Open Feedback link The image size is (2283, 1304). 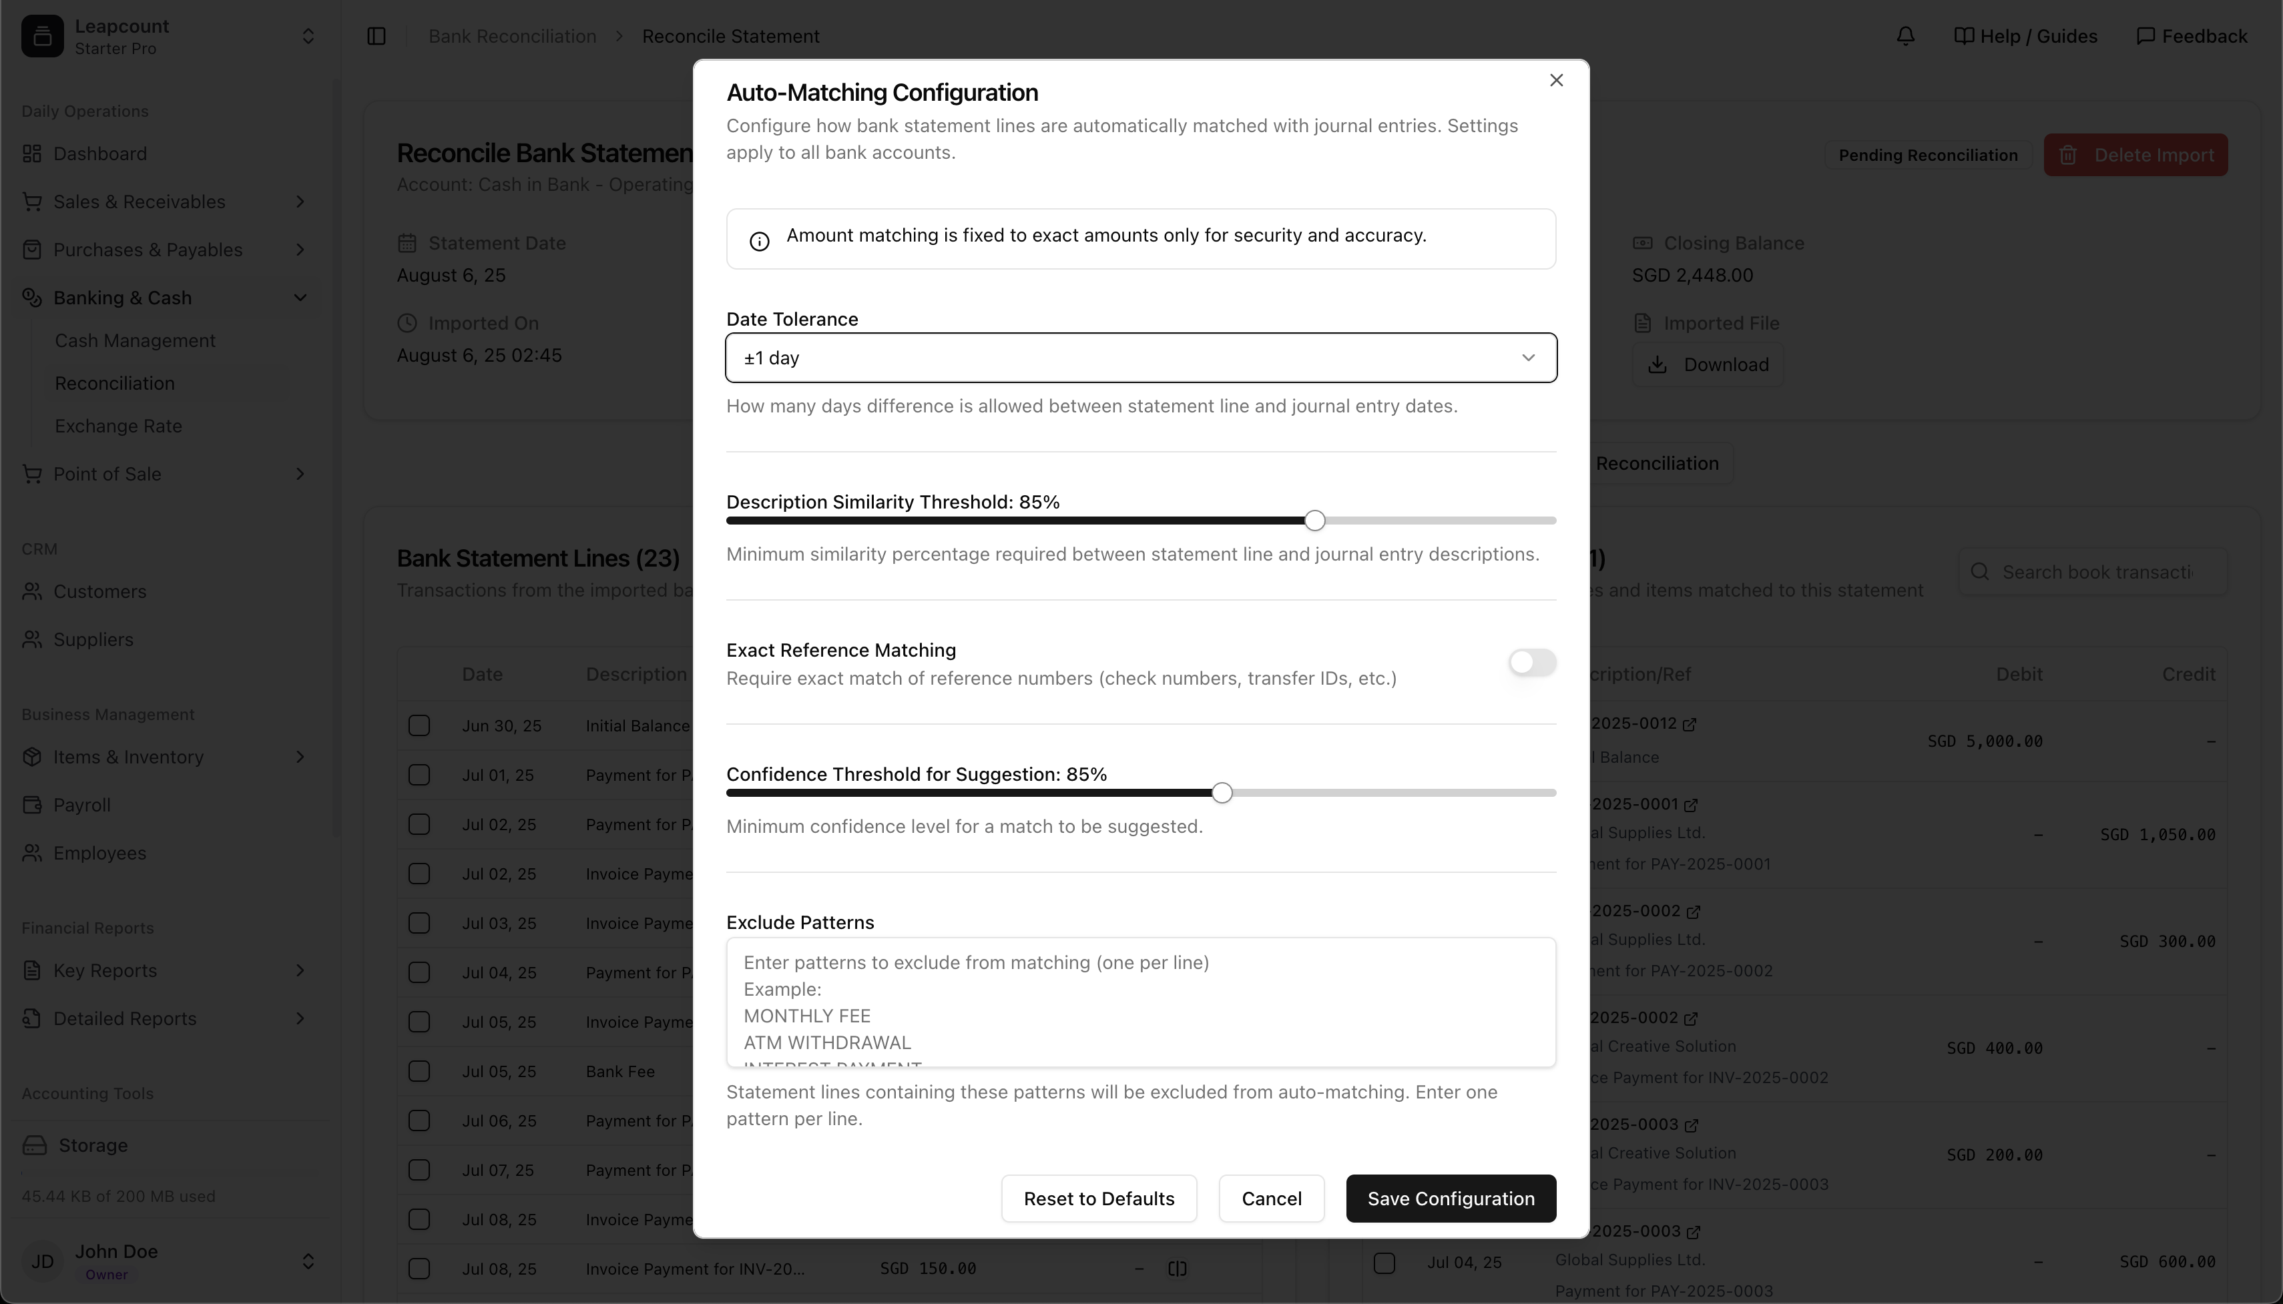(2192, 36)
